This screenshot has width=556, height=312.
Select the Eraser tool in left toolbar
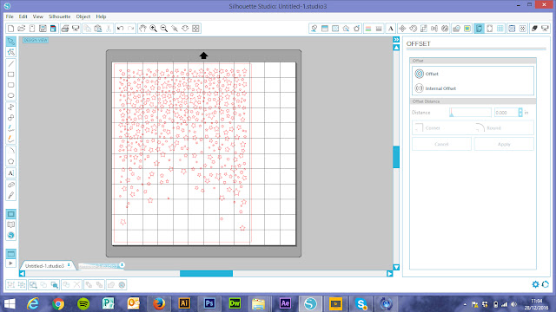(11, 185)
